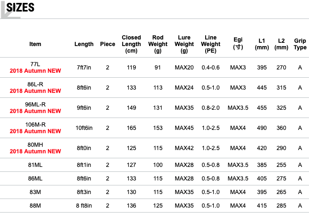309x215 pixels.
Task: Click the Closed Length (cm) column header
Action: point(131,44)
